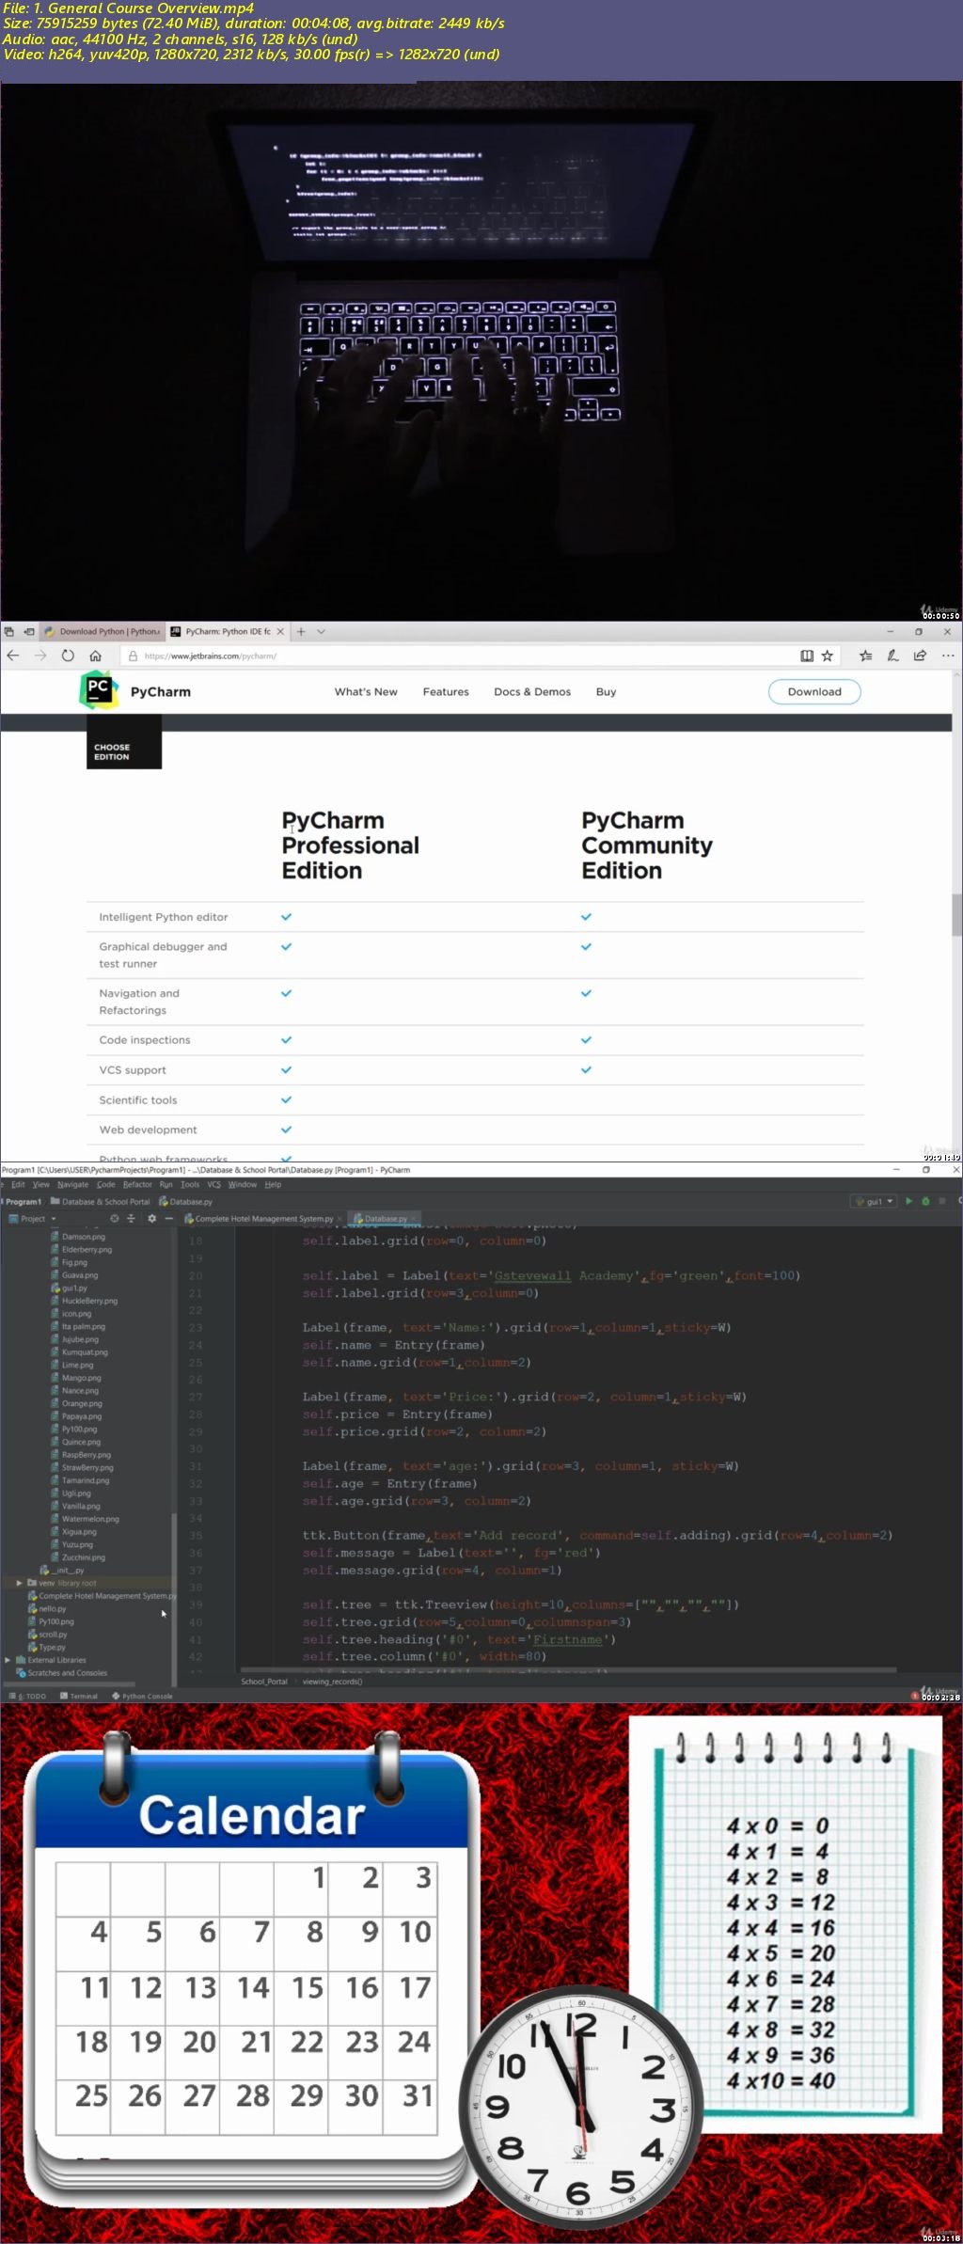Expand the External Libraries tree node
This screenshot has height=2244, width=963.
(x=8, y=1660)
